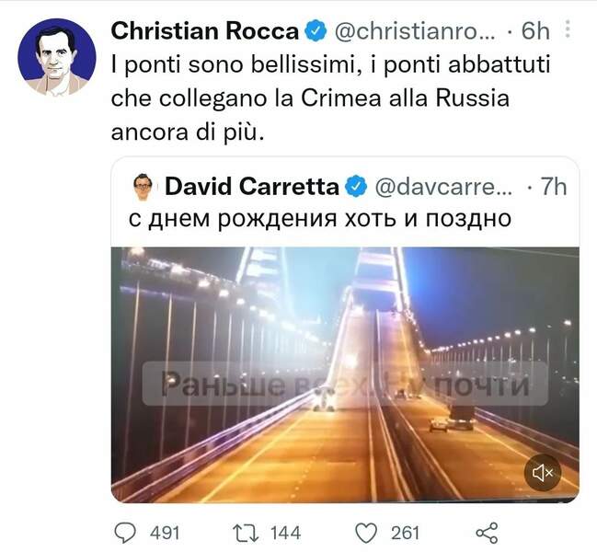Click the @christianro... handle
Viewport: 597px width, 552px height.
point(414,30)
